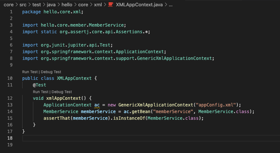Click the "memberService" string literal

[173, 112]
